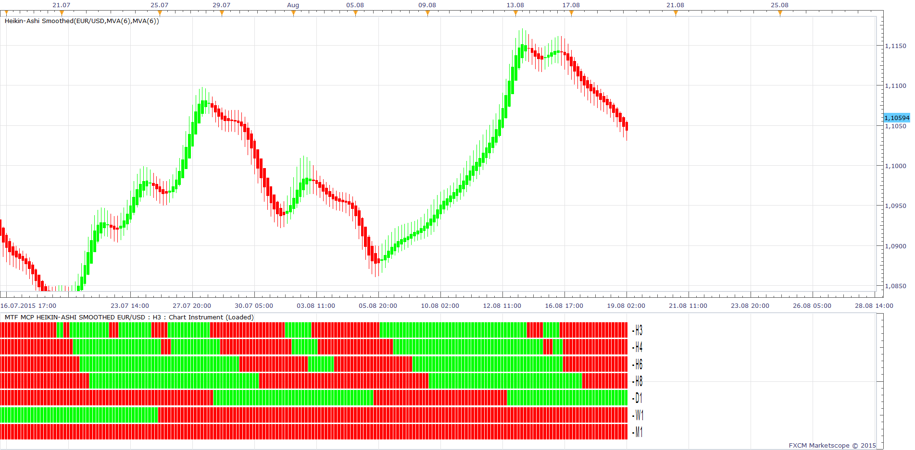915x450 pixels.
Task: Click the 30.07 05:00 time axis label
Action: click(x=254, y=306)
